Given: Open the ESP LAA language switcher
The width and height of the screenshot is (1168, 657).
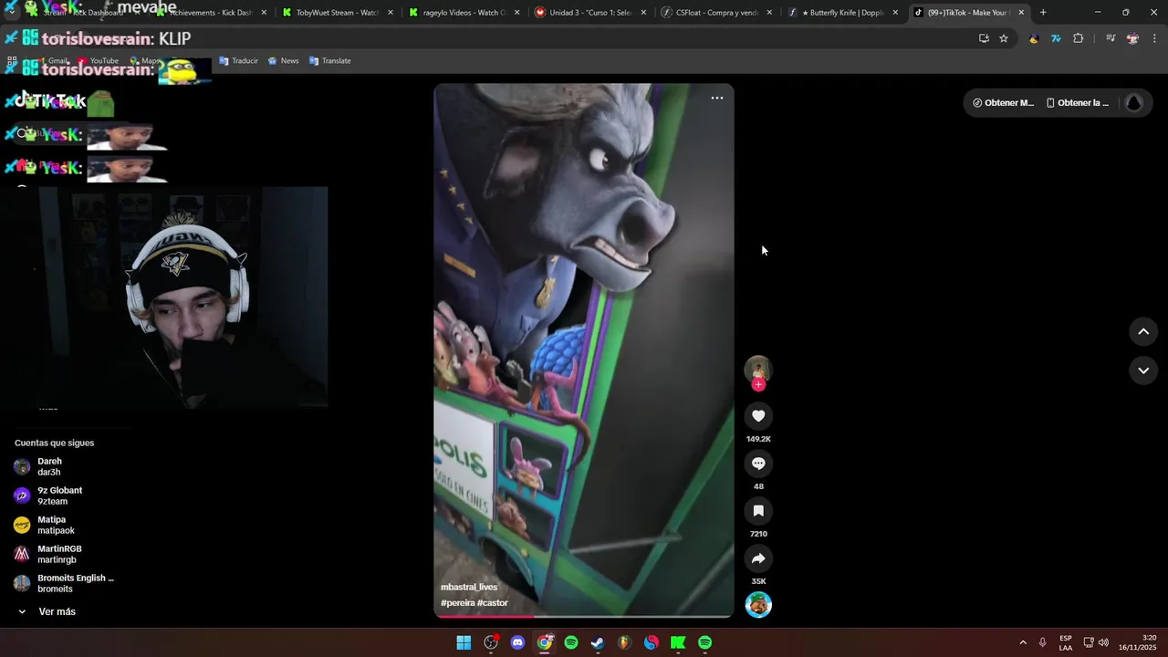Looking at the screenshot, I should 1066,642.
